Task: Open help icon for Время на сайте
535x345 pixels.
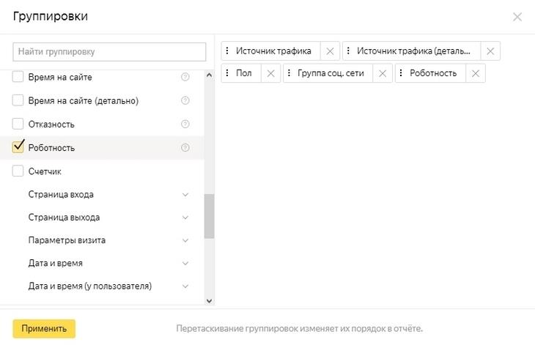Action: pos(185,78)
